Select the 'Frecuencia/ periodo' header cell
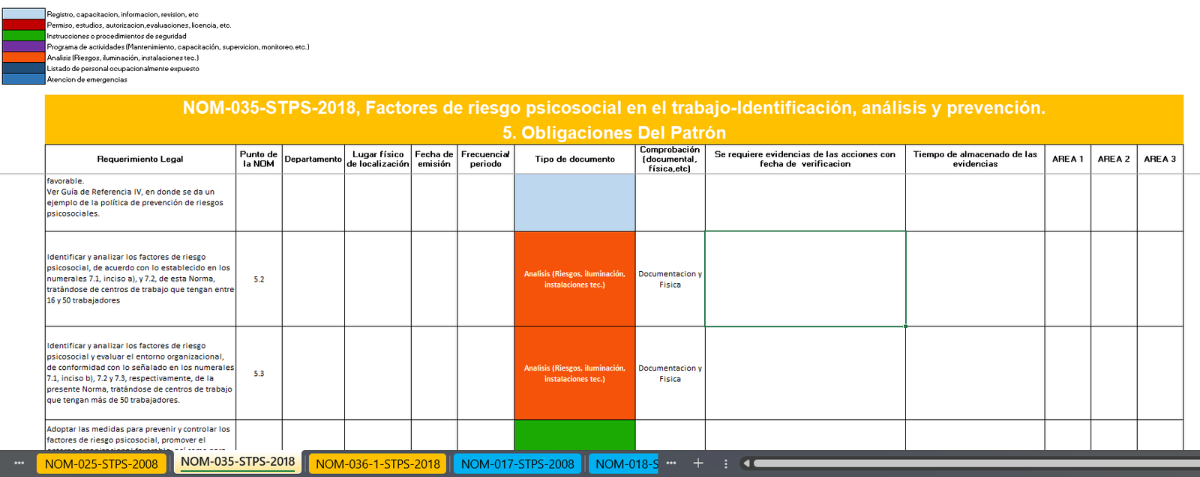 coord(486,159)
